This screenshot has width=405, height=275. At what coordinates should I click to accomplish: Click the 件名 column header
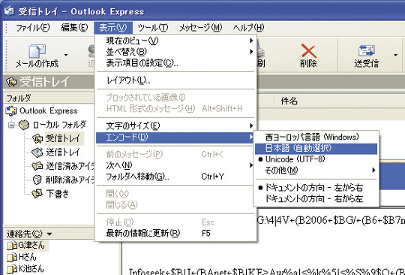click(x=289, y=101)
